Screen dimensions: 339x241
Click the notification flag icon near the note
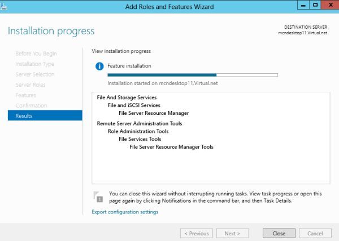tap(98, 197)
